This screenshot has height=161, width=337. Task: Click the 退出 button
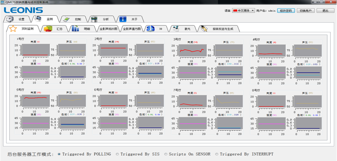(x=325, y=10)
